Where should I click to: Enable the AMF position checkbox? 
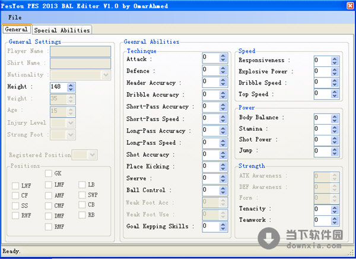[x=49, y=195]
